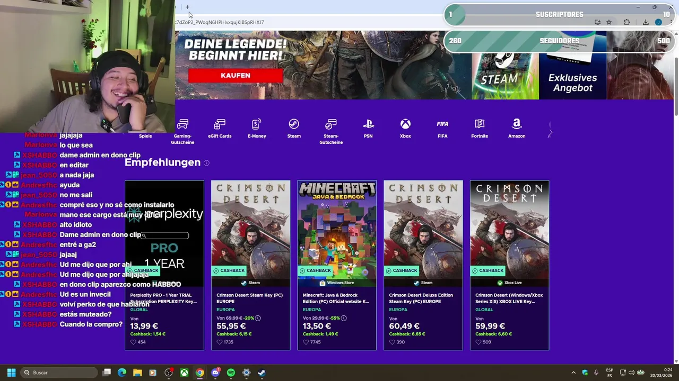The width and height of the screenshot is (679, 381).
Task: Open Crimson Desert Steam Key (PC) title
Action: (x=249, y=298)
